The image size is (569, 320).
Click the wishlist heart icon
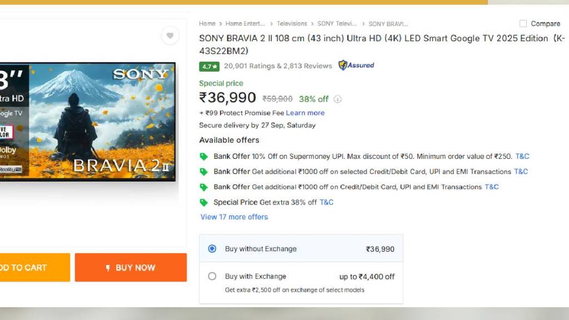(170, 36)
